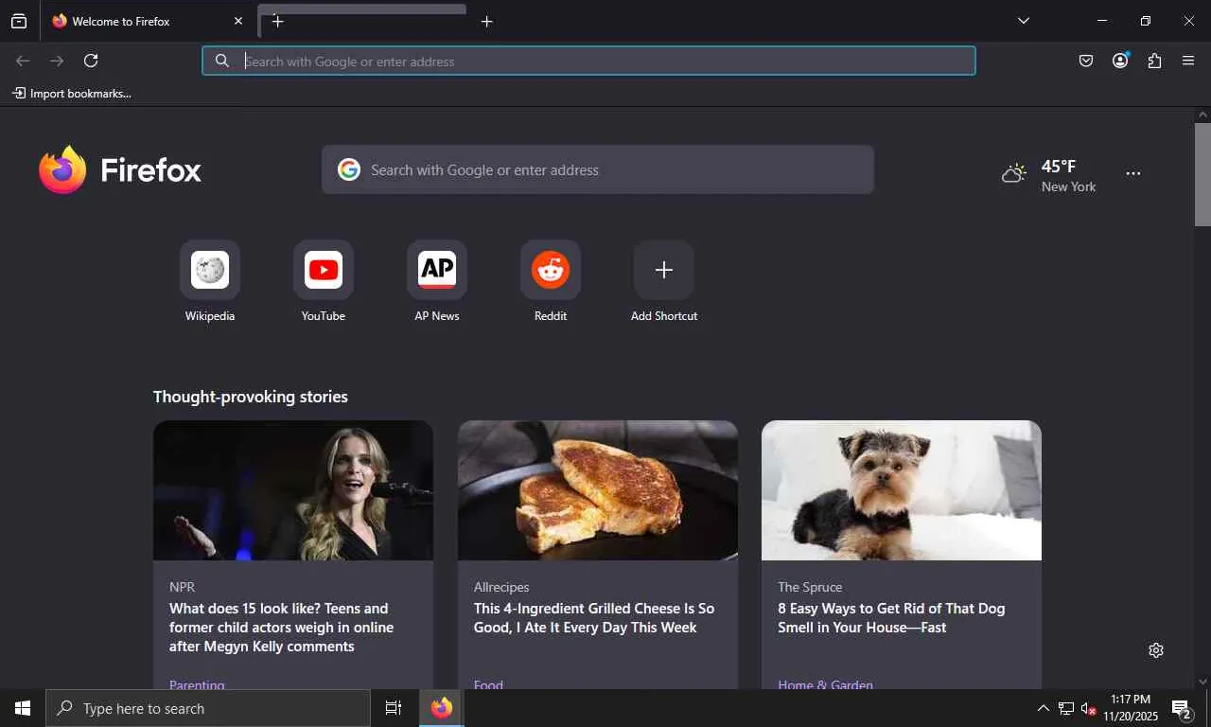Open the Firefox application menu

(x=1188, y=61)
